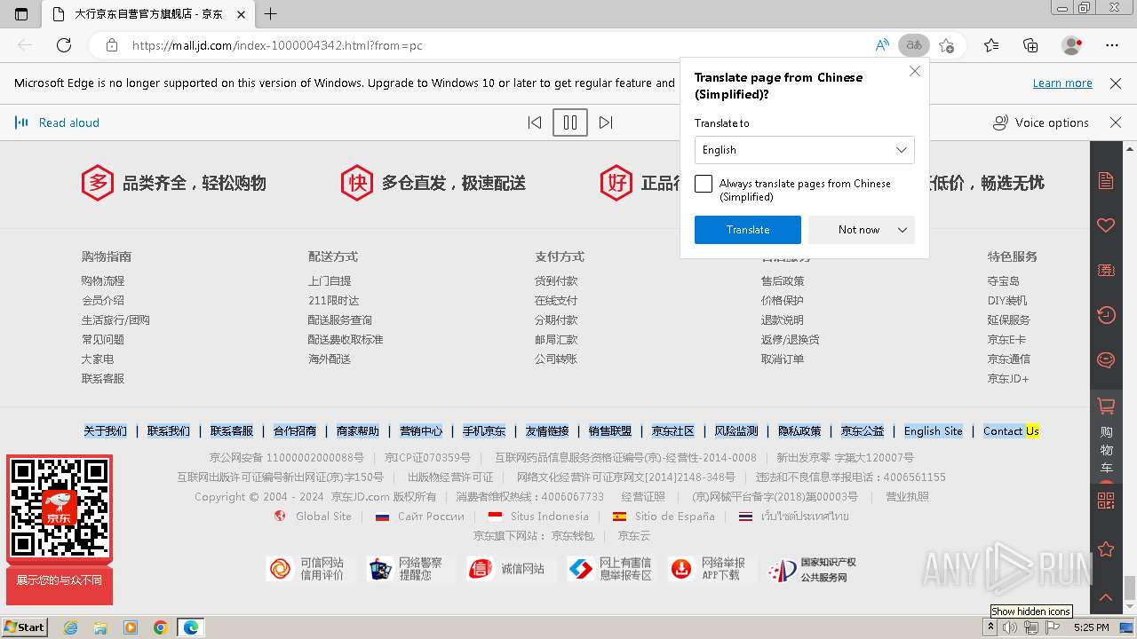Viewport: 1137px width, 639px height.
Task: Open the 211限时达 link
Action: coord(334,300)
